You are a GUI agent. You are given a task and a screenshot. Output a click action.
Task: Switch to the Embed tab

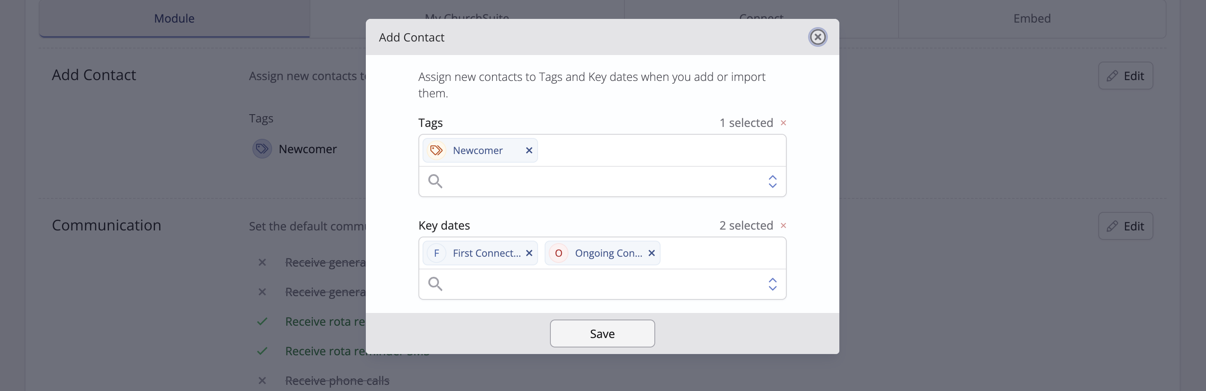[x=1032, y=18]
